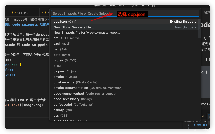Pick art (ART Directive) from list
Viewport: 215px width, 134px height.
coord(125,38)
